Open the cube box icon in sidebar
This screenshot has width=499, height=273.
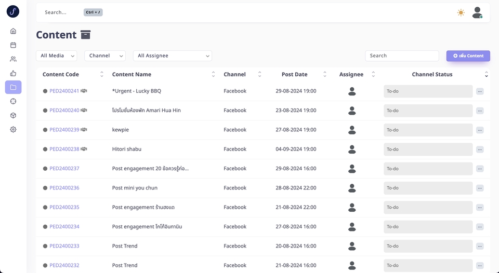pyautogui.click(x=13, y=115)
